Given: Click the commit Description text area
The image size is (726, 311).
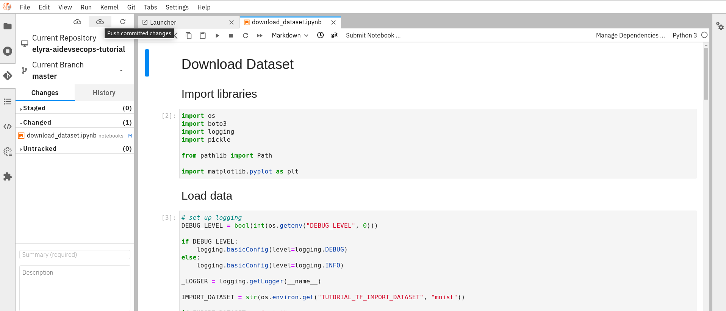Looking at the screenshot, I should tap(75, 288).
